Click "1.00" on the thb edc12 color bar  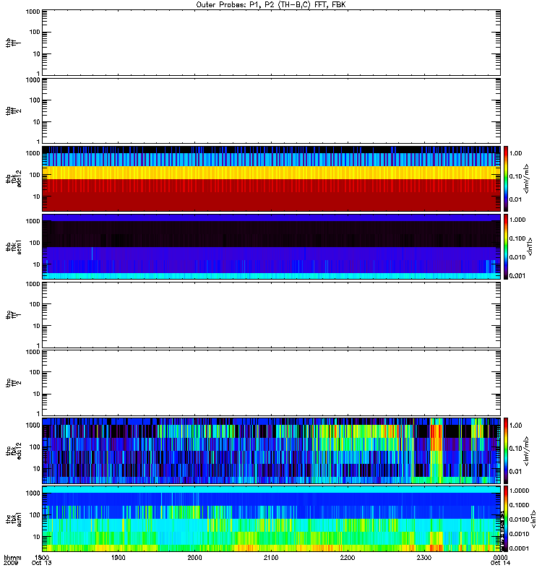pos(516,153)
